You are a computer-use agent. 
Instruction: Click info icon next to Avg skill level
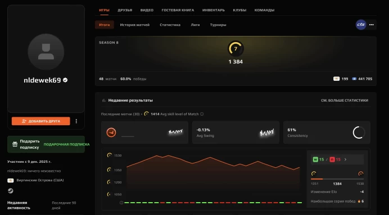202,114
